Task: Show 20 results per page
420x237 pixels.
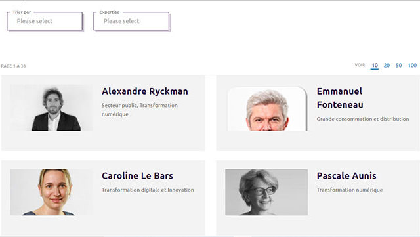Action: point(387,66)
